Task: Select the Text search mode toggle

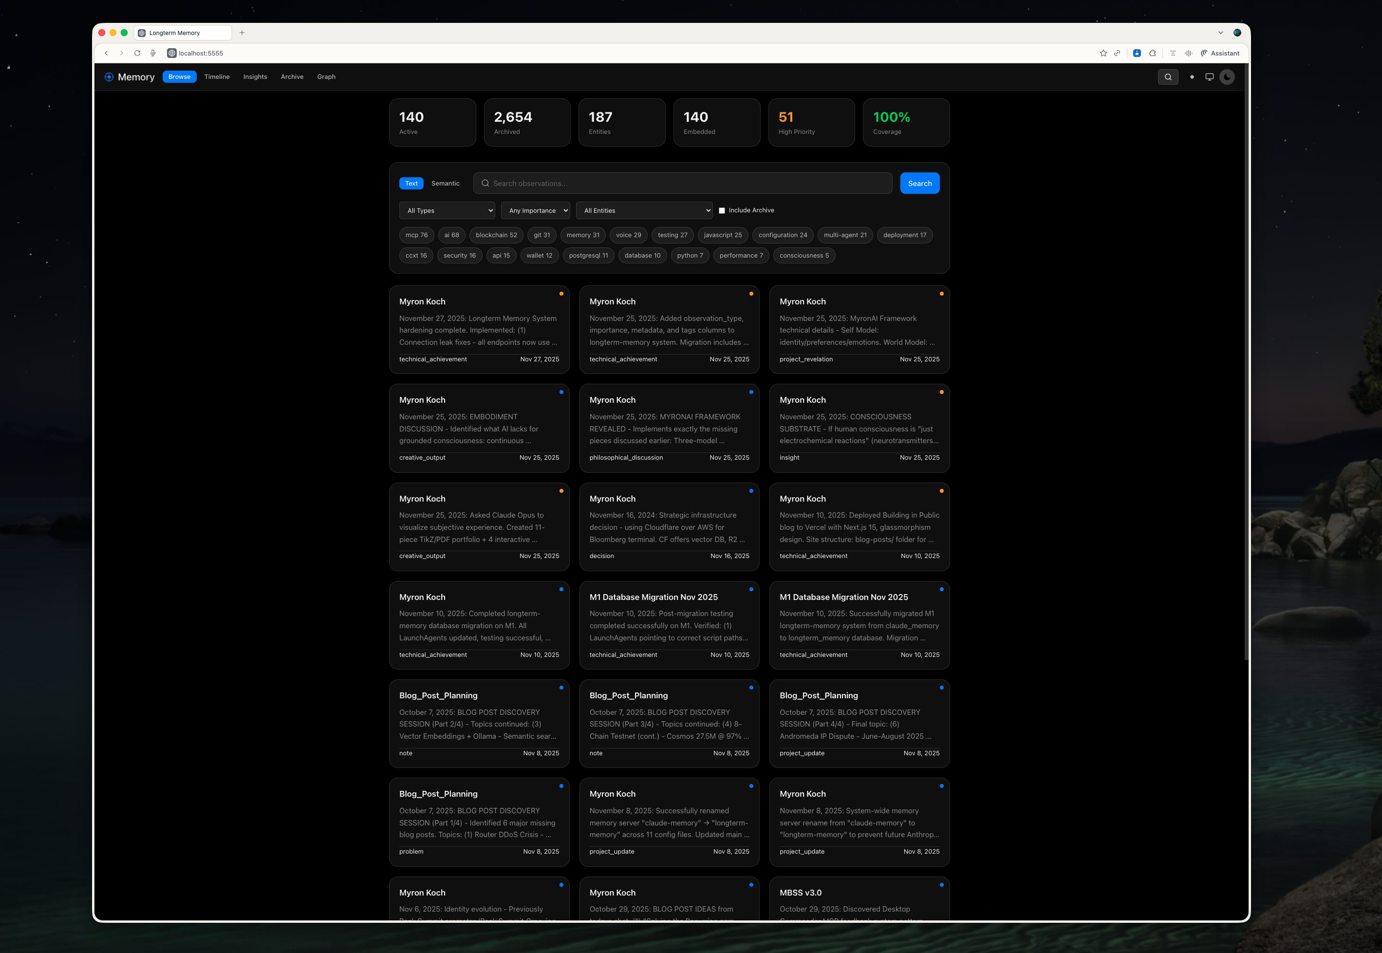Action: (411, 183)
